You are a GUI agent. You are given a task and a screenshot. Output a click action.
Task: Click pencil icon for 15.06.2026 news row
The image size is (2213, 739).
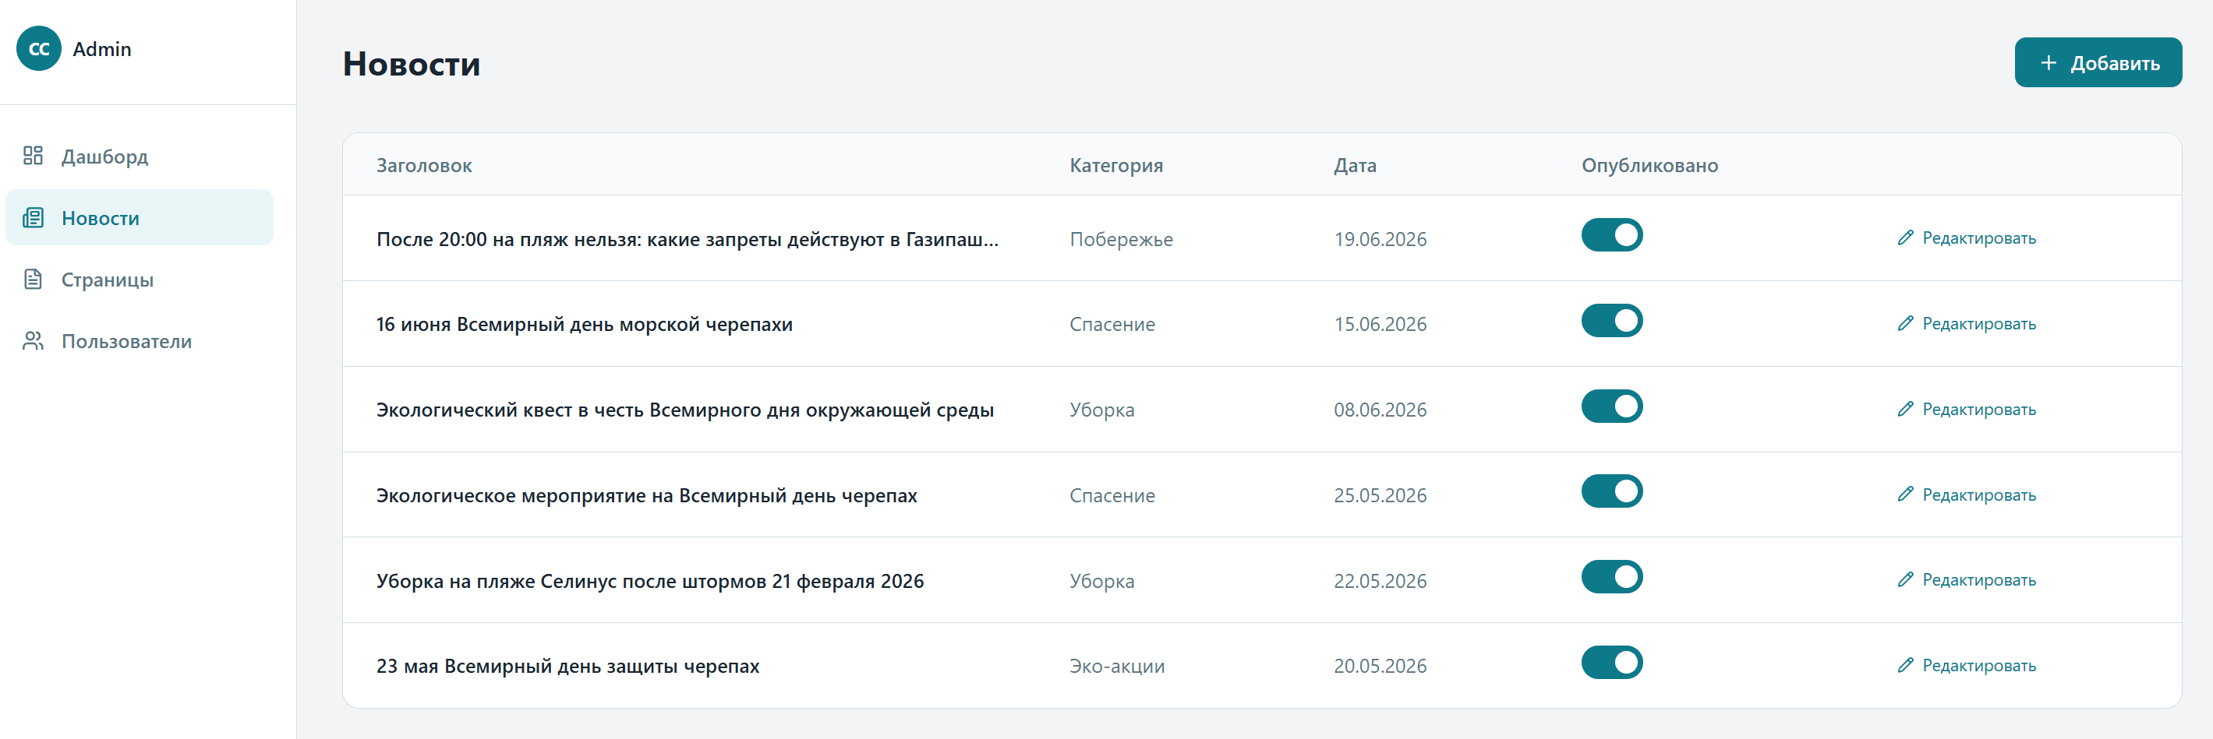coord(1905,324)
